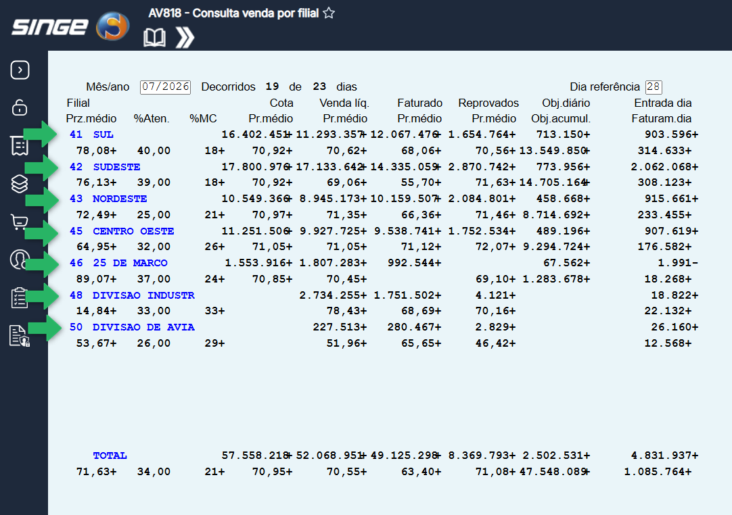Viewport: 732px width, 515px height.
Task: Open the shopping cart sidebar icon
Action: click(x=19, y=222)
